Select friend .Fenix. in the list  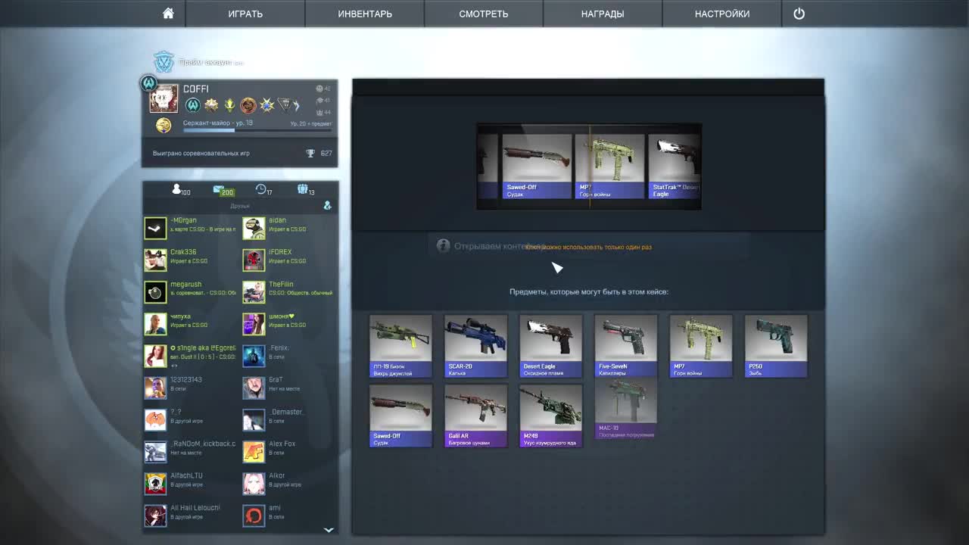289,356
